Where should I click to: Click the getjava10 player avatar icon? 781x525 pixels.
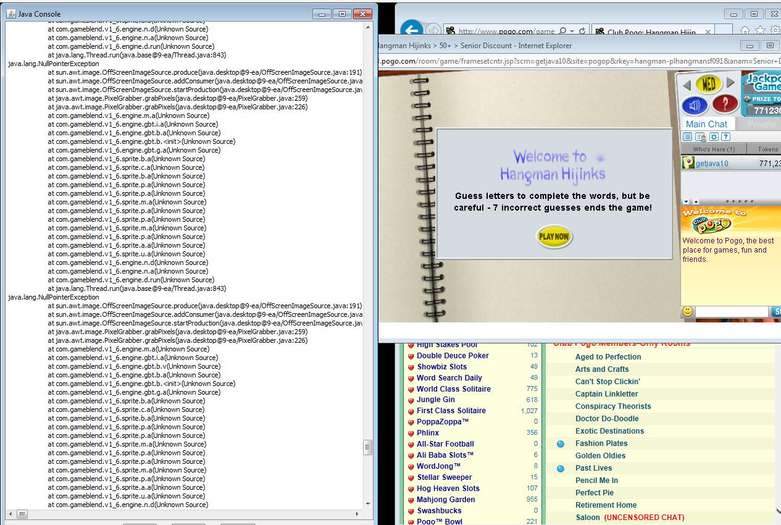688,163
